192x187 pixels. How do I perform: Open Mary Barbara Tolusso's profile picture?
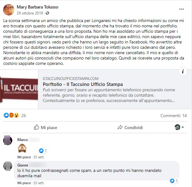[9, 10]
